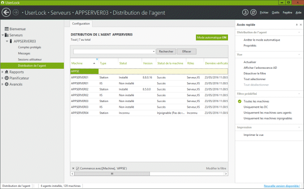The image size is (304, 189).
Task: Click the refresh icon in the header
Action: 253,13
